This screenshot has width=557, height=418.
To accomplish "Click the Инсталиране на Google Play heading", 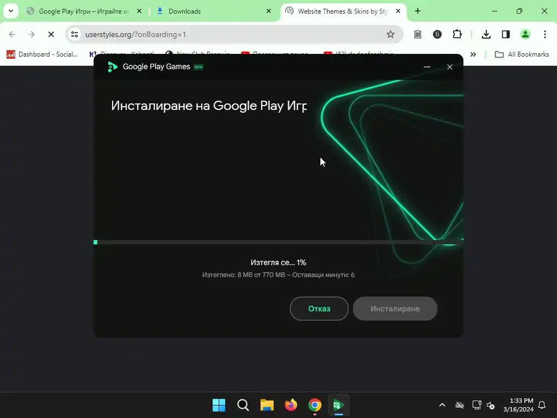I will point(209,106).
